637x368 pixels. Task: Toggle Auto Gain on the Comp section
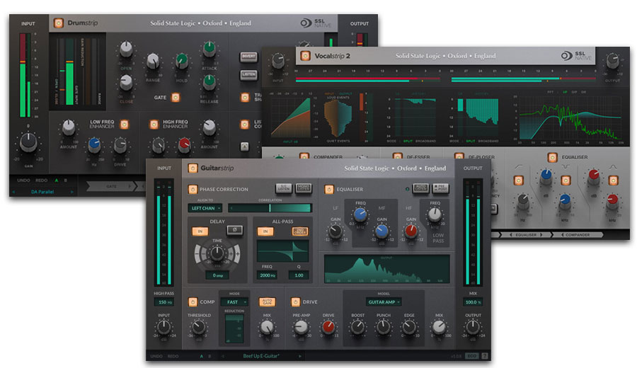(x=267, y=301)
